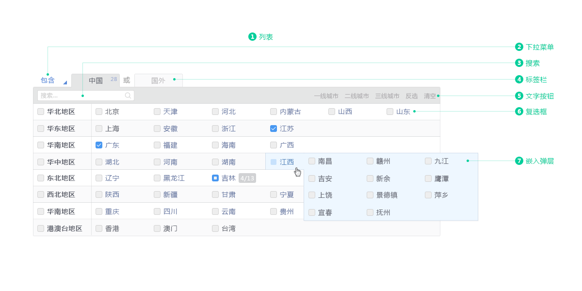The width and height of the screenshot is (582, 291).
Task: Check 华南地区 in the 重庆 row
Action: (41, 211)
